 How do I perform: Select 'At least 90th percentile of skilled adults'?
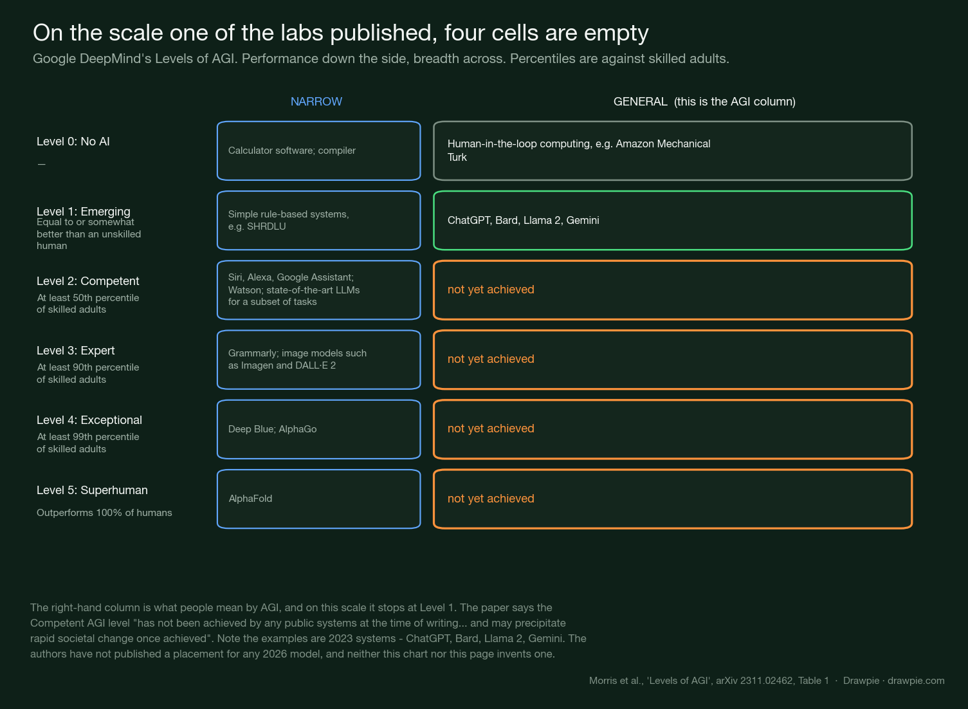[88, 373]
